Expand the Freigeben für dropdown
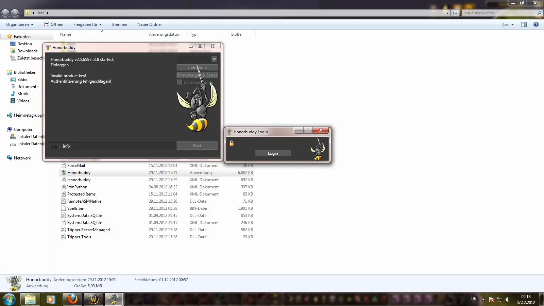The width and height of the screenshot is (544, 306). tap(87, 24)
